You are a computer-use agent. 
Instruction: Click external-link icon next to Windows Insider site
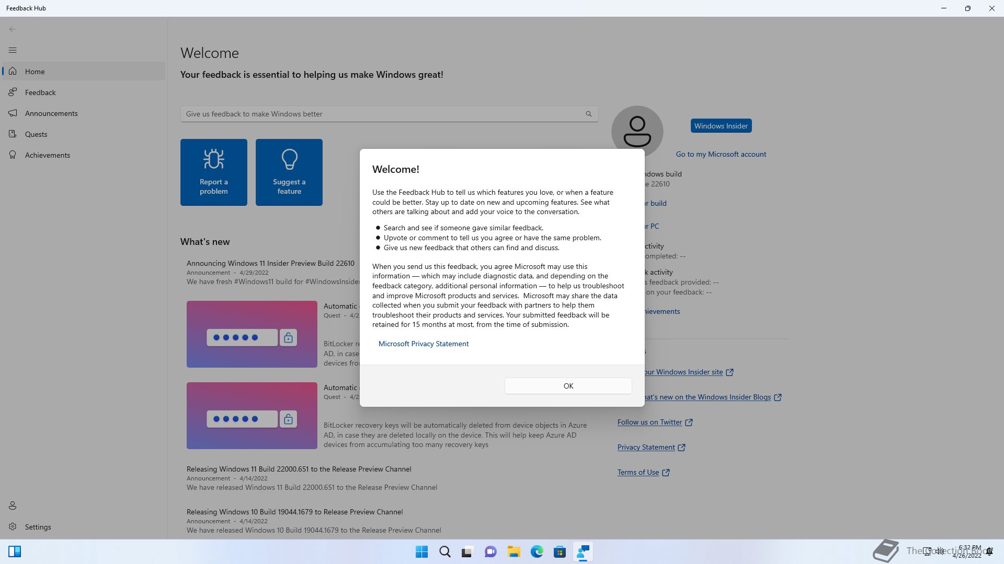[x=729, y=372]
